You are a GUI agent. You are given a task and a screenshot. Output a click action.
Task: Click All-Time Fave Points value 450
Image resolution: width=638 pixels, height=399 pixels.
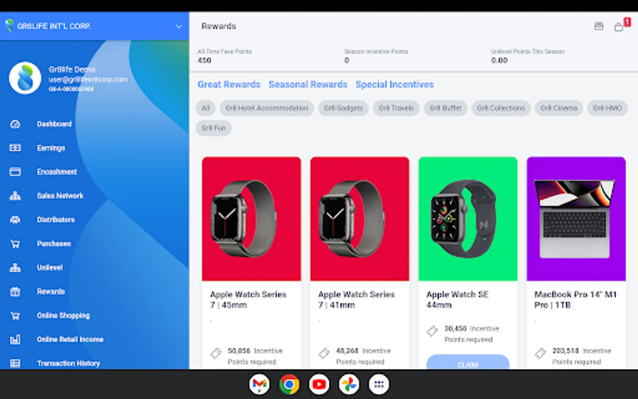204,61
